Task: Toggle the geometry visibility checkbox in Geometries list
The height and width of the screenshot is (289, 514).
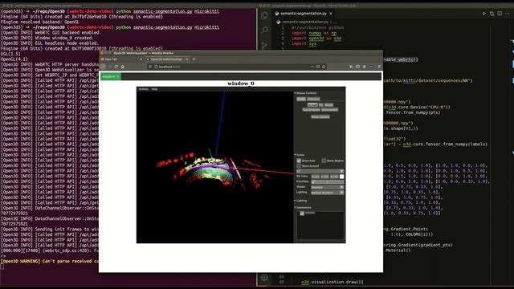Action: (x=302, y=214)
